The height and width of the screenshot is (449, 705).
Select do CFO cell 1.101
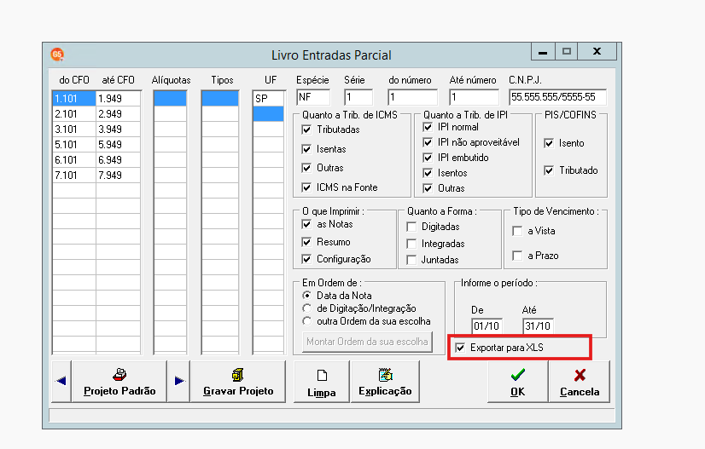pyautogui.click(x=73, y=99)
